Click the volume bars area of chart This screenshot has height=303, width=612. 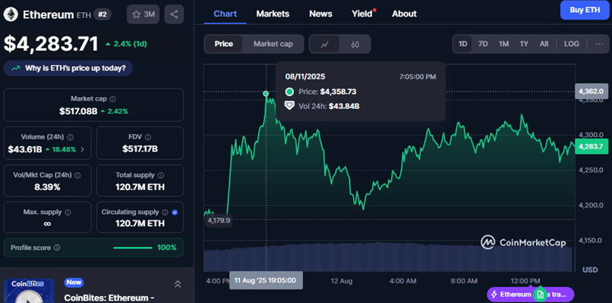pyautogui.click(x=389, y=257)
